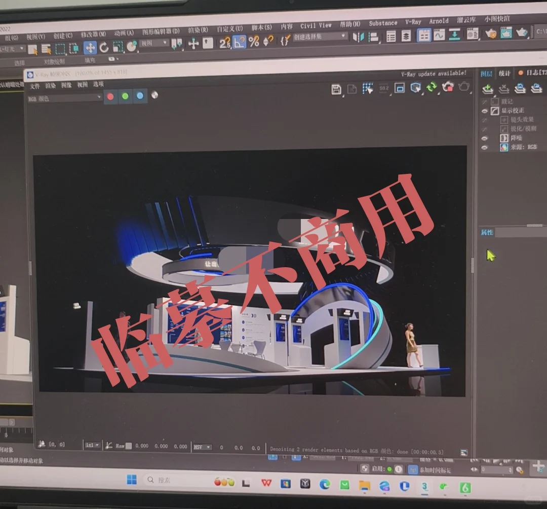Screen dimensions: 547x509
Task: Click the Mirror tool icon
Action: (x=358, y=38)
